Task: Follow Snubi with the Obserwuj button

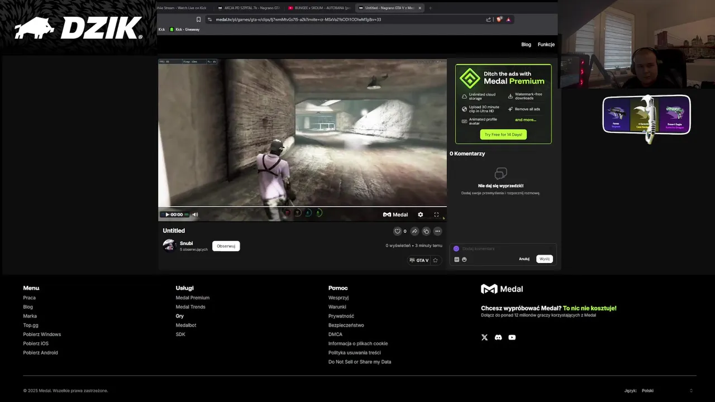Action: click(x=226, y=246)
